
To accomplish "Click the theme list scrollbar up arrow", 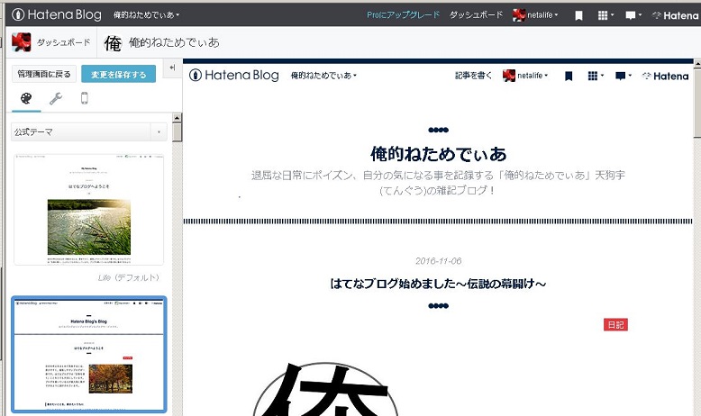I will [x=177, y=119].
